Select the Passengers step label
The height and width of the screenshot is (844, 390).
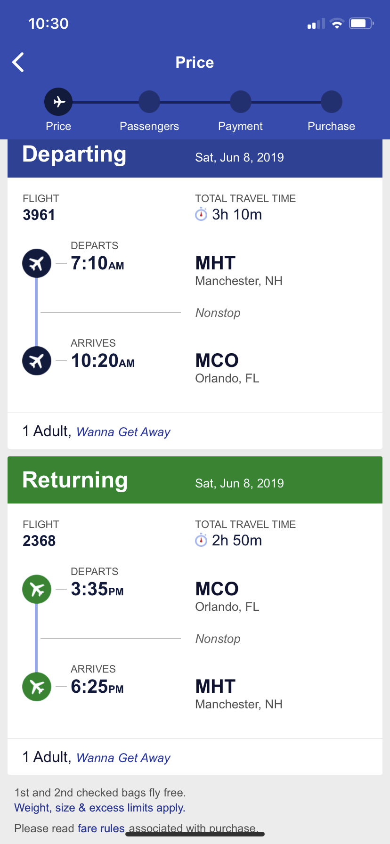pyautogui.click(x=149, y=126)
